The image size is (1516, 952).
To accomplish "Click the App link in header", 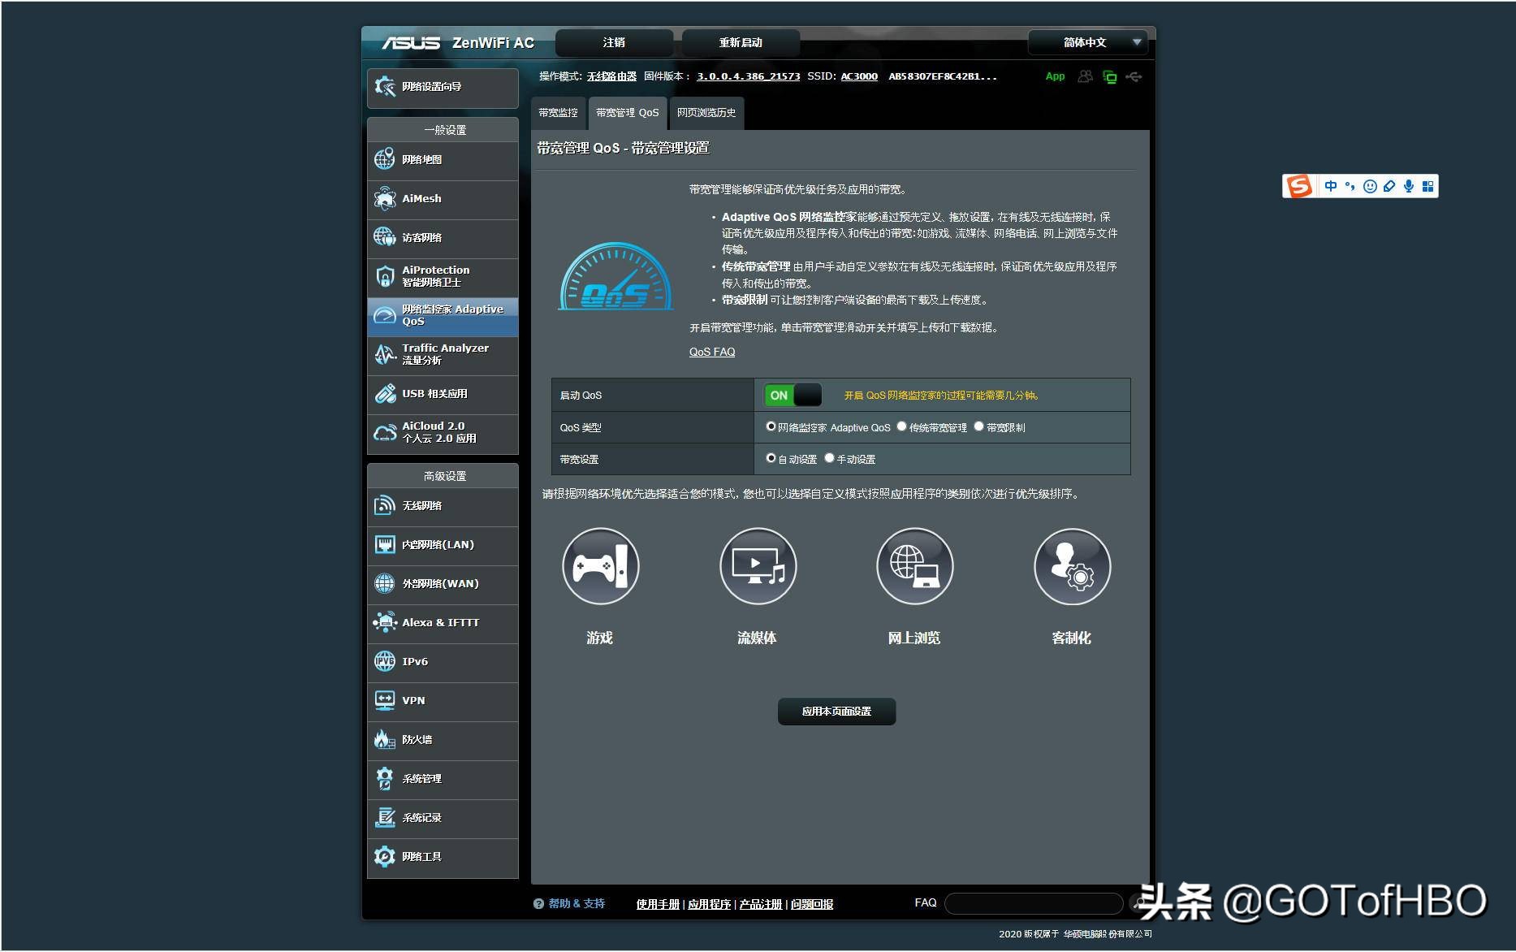I will pos(1055,76).
